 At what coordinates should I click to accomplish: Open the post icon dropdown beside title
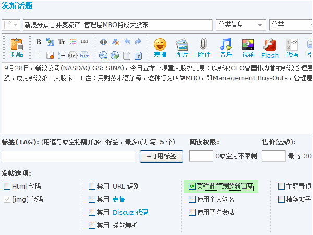[11, 25]
